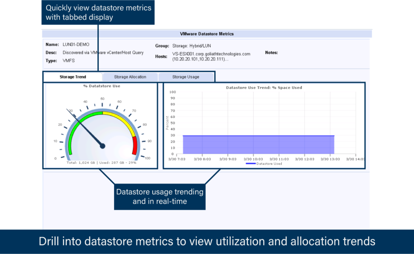This screenshot has width=414, height=254.
Task: Select the Storage Trend tab
Action: pos(73,76)
